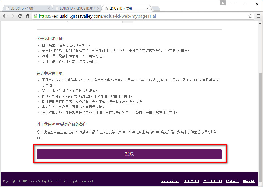Click the forward navigation arrow
The image size is (263, 187).
(x=12, y=16)
